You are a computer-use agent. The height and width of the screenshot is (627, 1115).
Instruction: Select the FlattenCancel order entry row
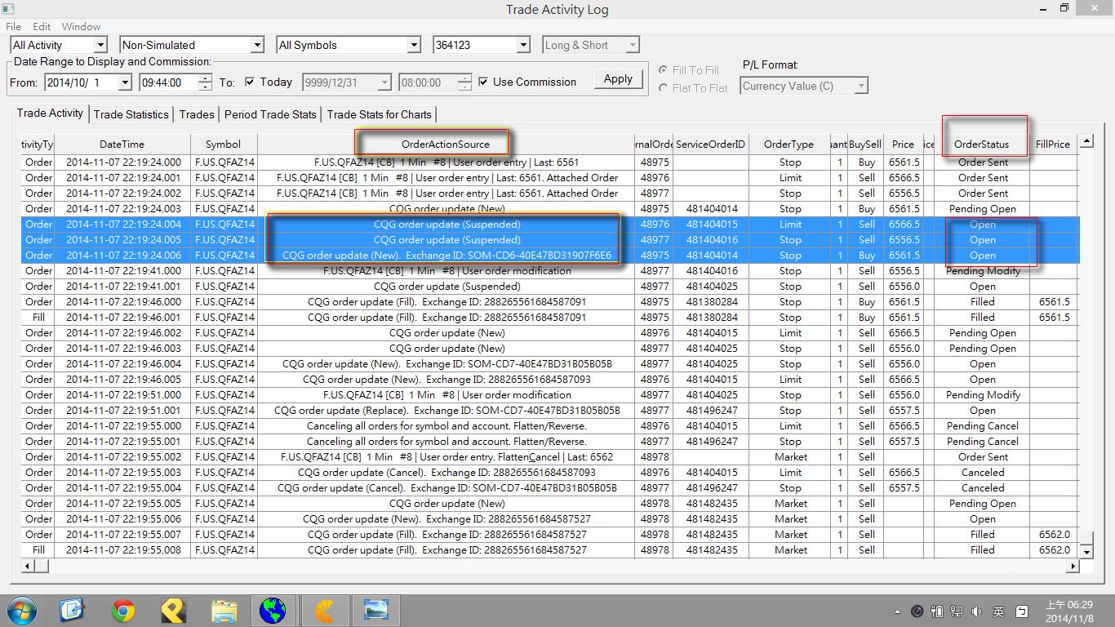tap(549, 457)
